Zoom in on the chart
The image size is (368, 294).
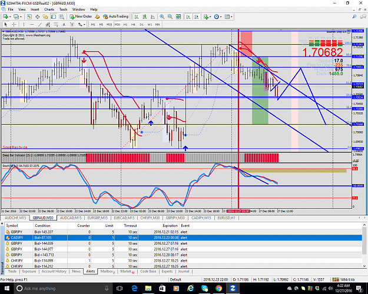(x=162, y=16)
